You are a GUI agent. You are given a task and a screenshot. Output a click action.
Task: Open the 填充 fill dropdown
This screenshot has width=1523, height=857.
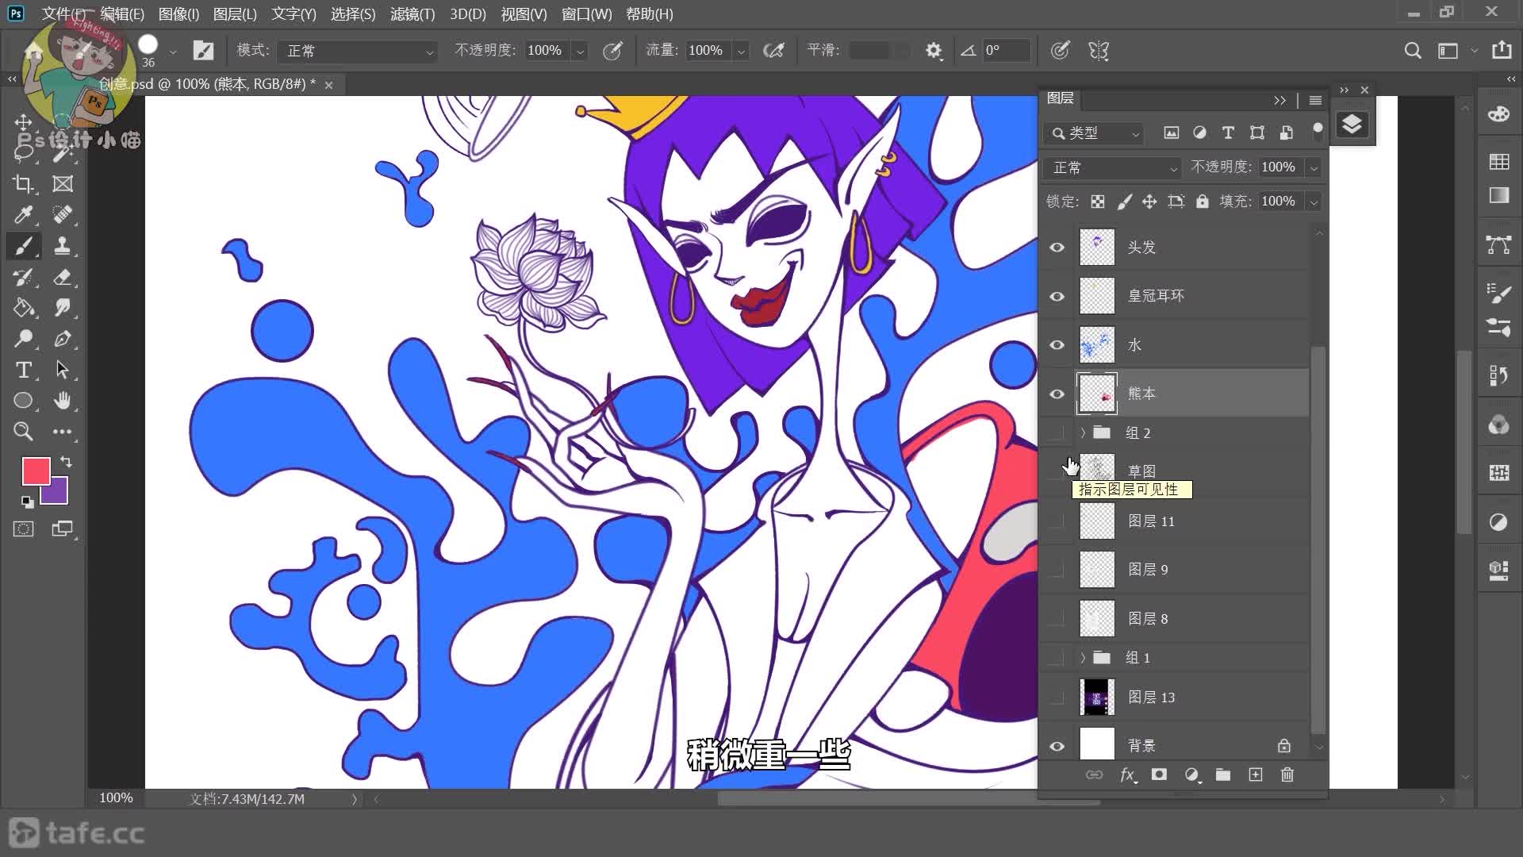(x=1314, y=202)
